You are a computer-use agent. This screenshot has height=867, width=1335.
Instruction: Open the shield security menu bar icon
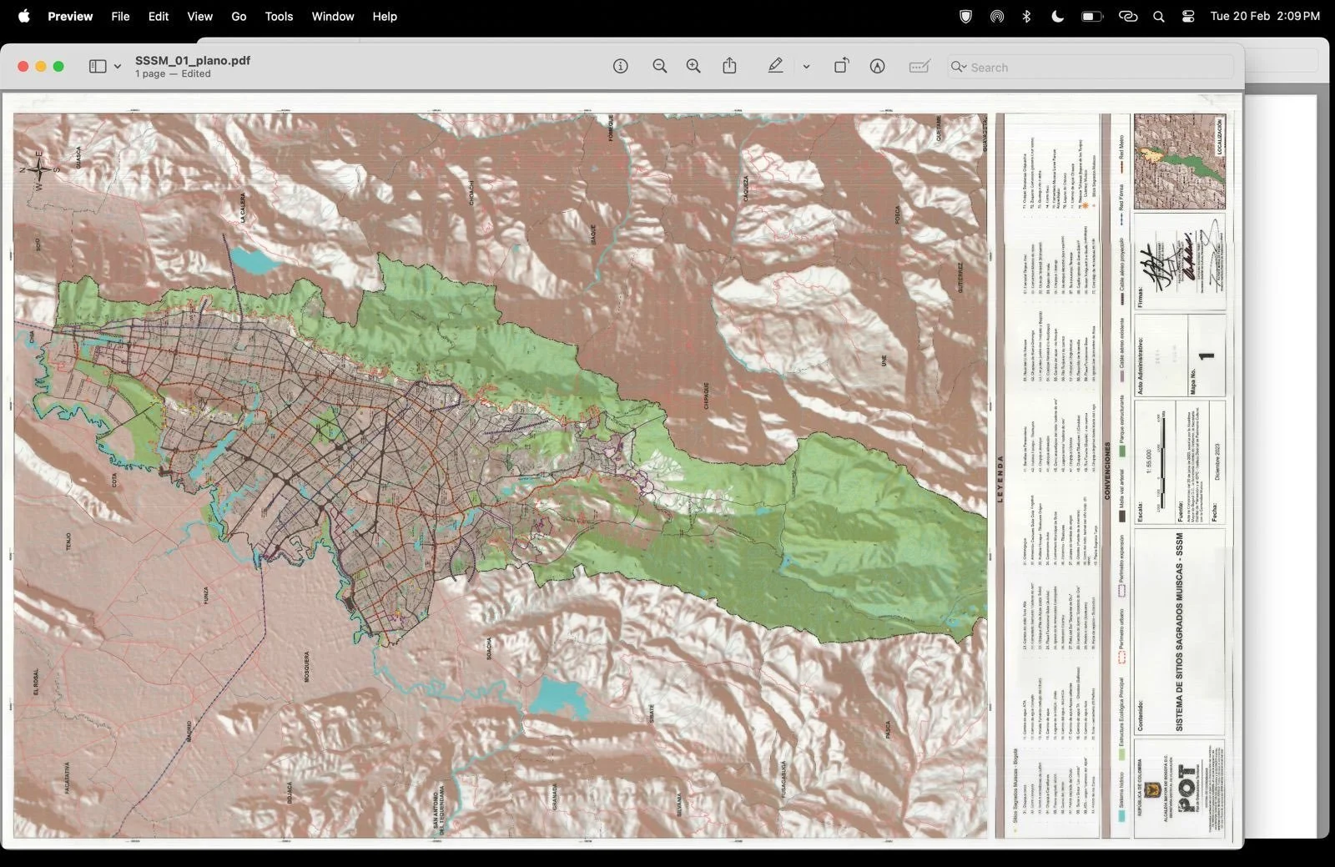pyautogui.click(x=965, y=16)
